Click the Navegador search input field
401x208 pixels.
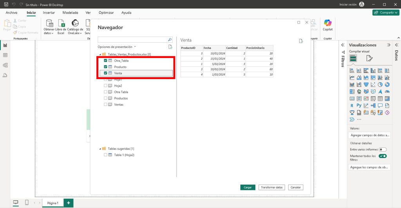[132, 40]
